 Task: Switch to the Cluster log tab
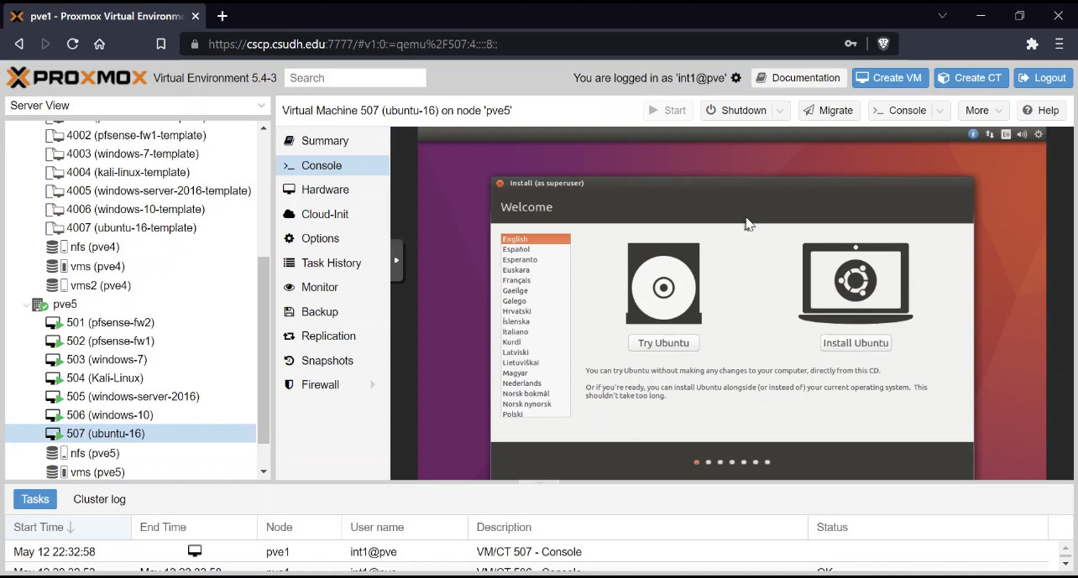(99, 499)
